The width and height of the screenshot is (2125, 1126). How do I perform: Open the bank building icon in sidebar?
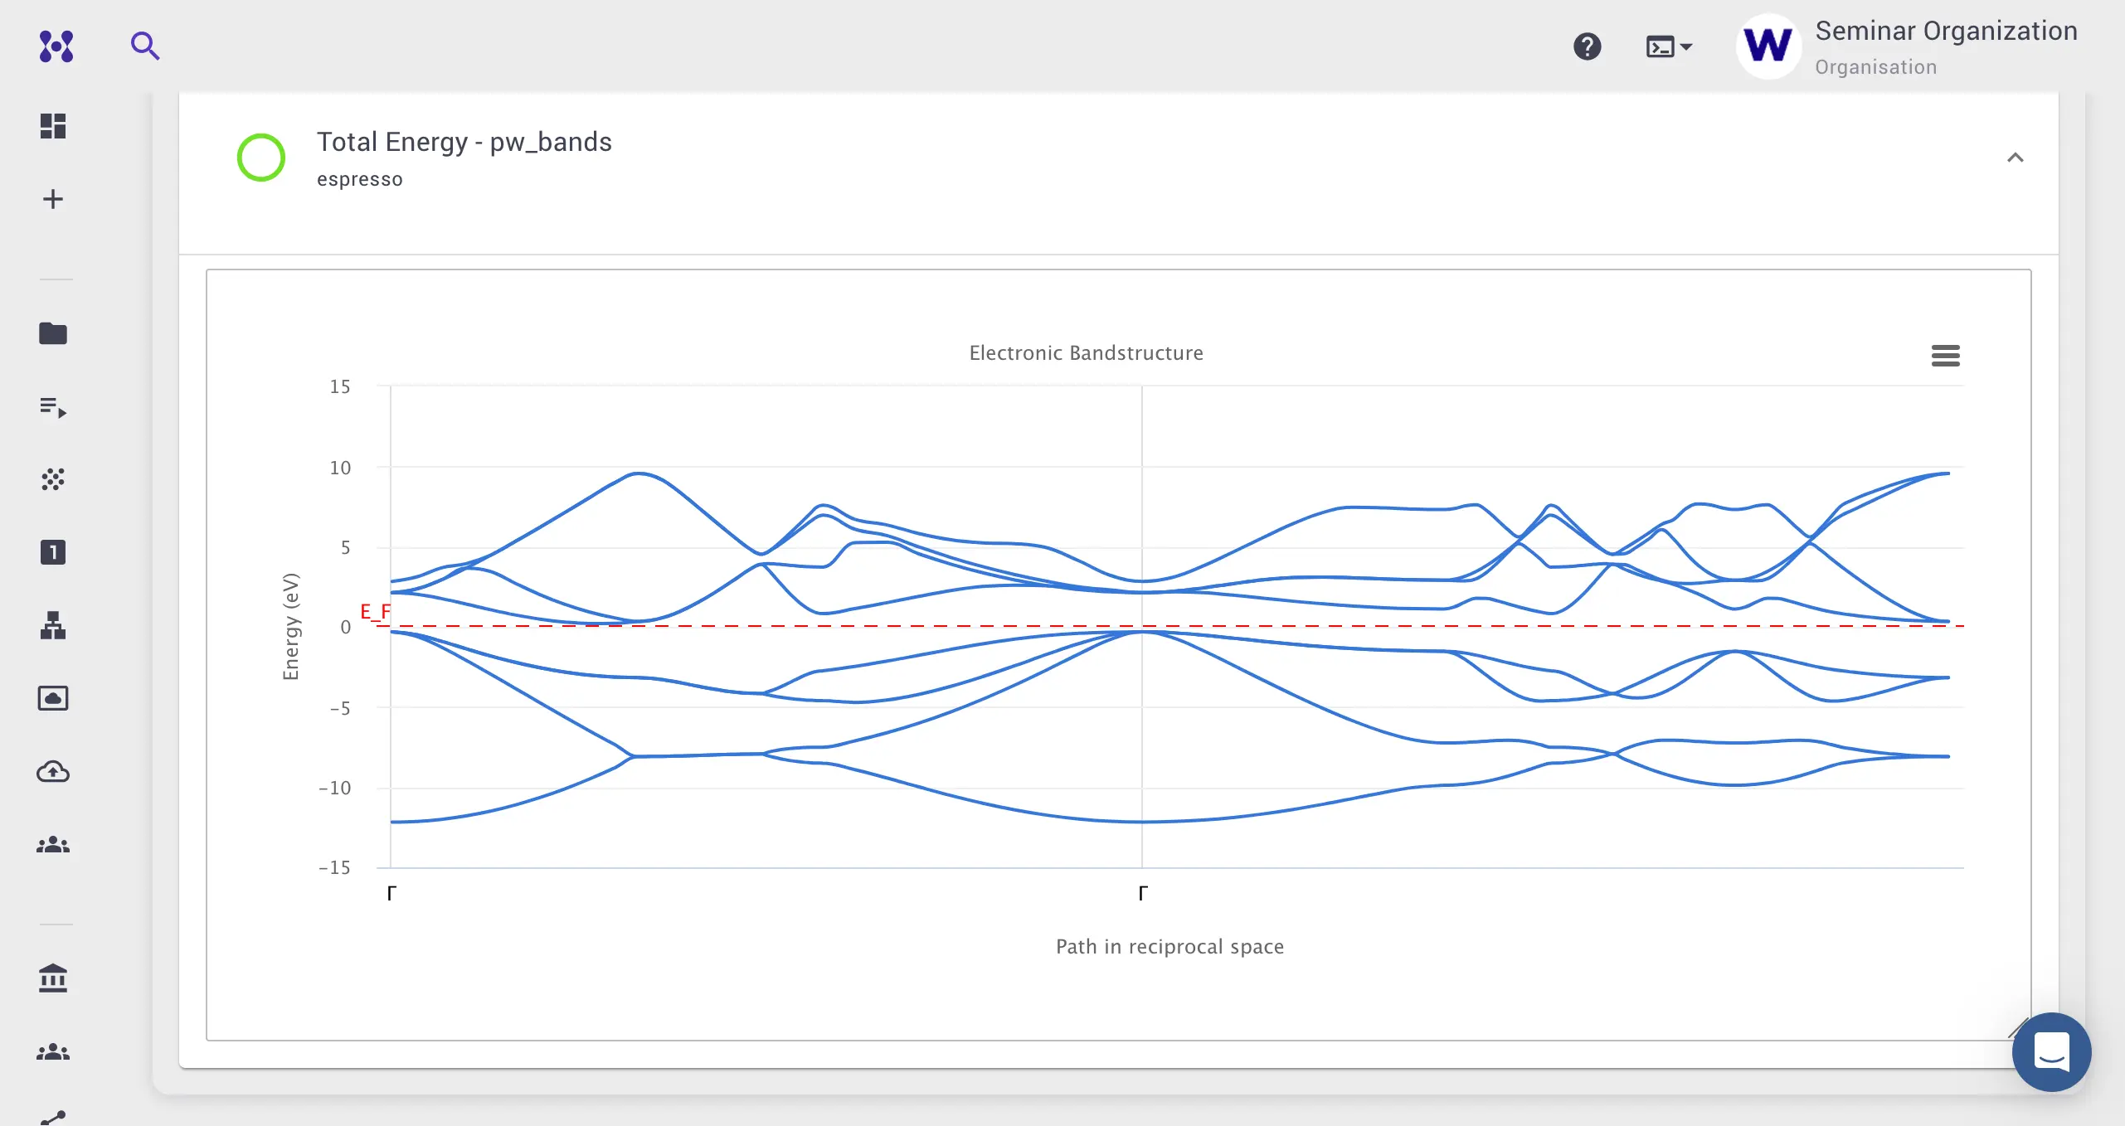53,978
